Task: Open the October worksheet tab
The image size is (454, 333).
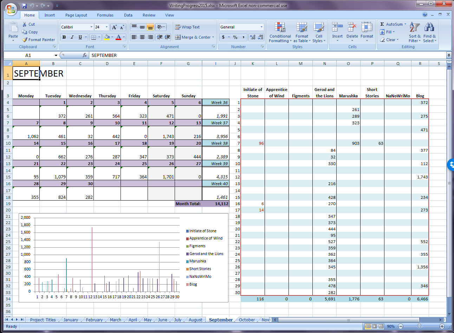Action: click(x=247, y=320)
